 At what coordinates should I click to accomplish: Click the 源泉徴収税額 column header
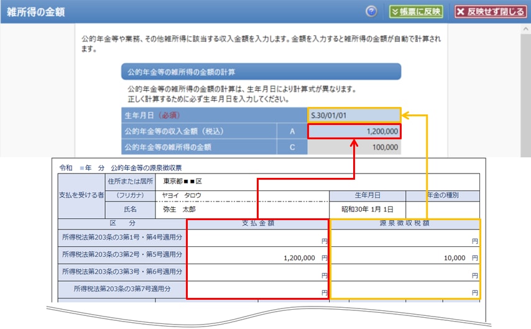coord(405,224)
